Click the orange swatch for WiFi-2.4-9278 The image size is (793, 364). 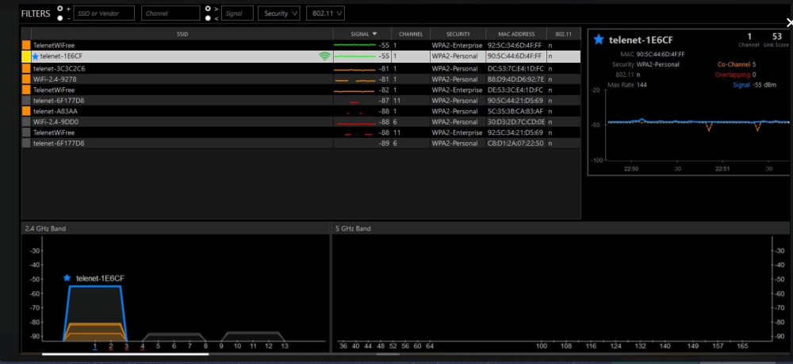pos(26,79)
